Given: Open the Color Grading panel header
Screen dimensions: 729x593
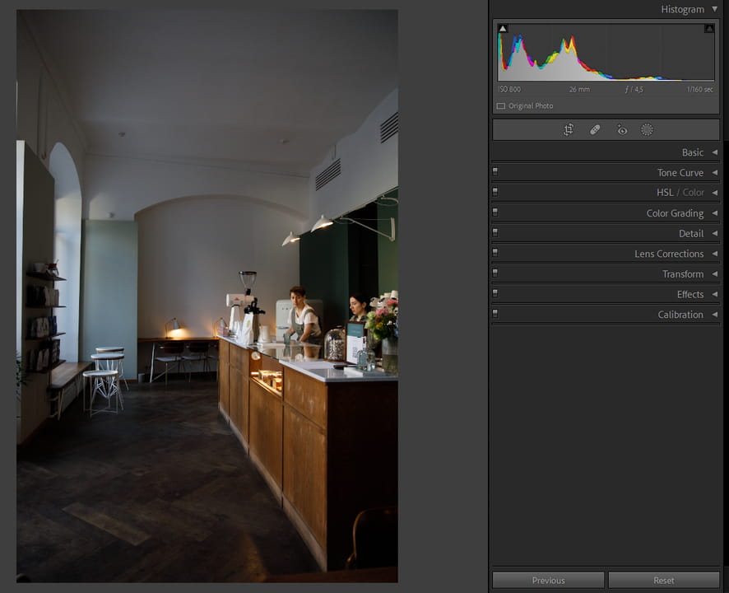Looking at the screenshot, I should point(606,213).
